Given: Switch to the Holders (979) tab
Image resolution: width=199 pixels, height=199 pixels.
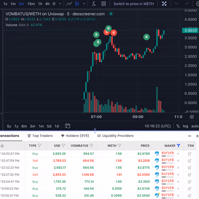Looking at the screenshot, I should point(75,136).
